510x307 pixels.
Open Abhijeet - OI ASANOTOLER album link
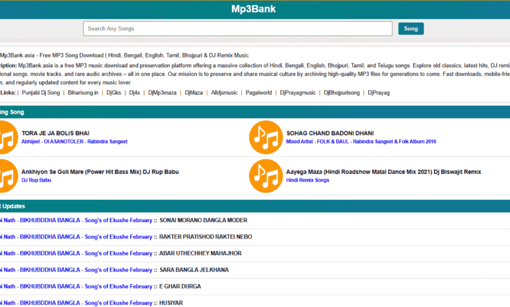pyautogui.click(x=74, y=142)
